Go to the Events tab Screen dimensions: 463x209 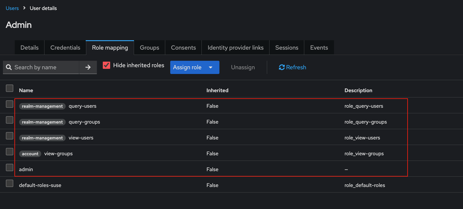(x=319, y=48)
